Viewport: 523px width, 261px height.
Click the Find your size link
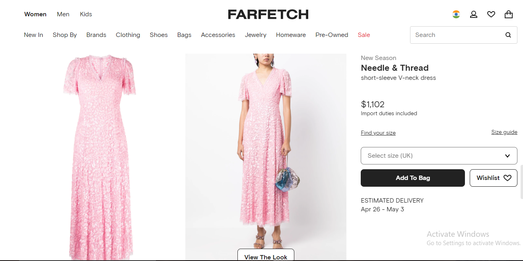(378, 133)
